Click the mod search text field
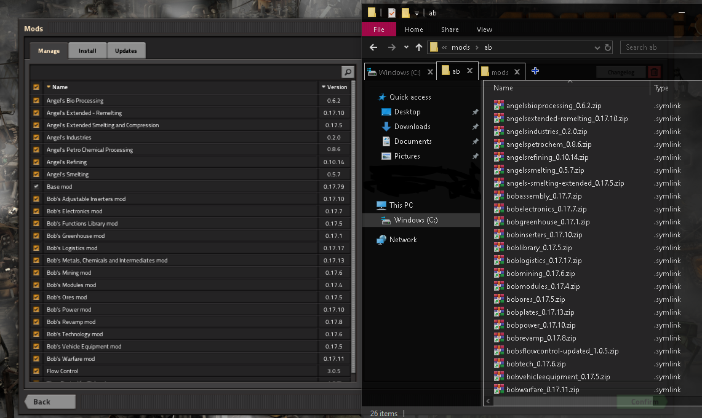702x418 pixels. tap(185, 71)
